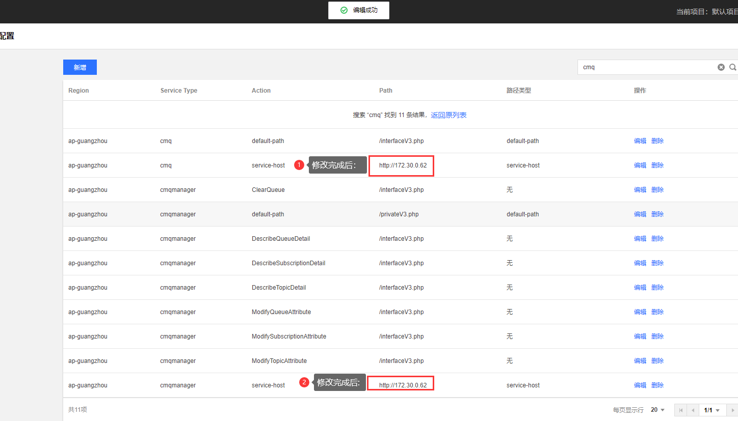Select the ModifyTopicAttribute action cell
This screenshot has width=738, height=421.
click(x=279, y=361)
